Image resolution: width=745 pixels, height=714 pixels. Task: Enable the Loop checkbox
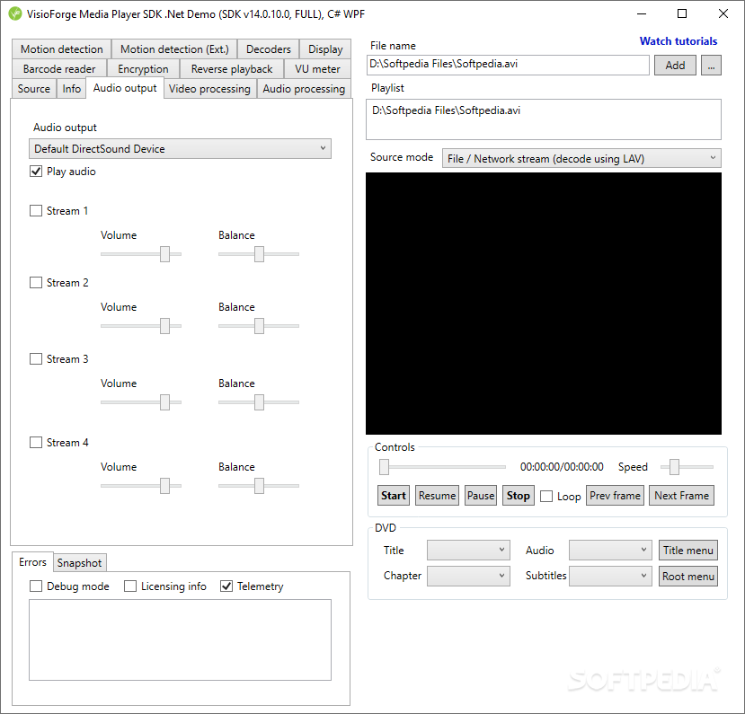[x=546, y=496]
